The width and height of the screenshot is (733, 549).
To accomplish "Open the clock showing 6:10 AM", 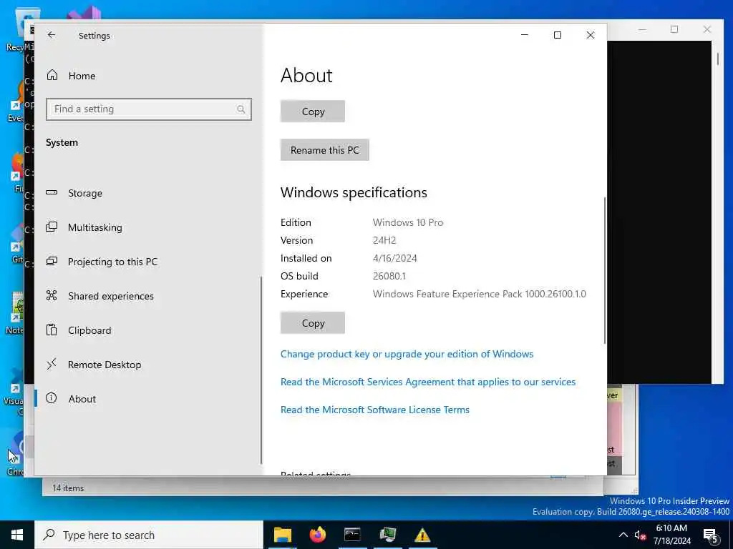I will click(671, 535).
